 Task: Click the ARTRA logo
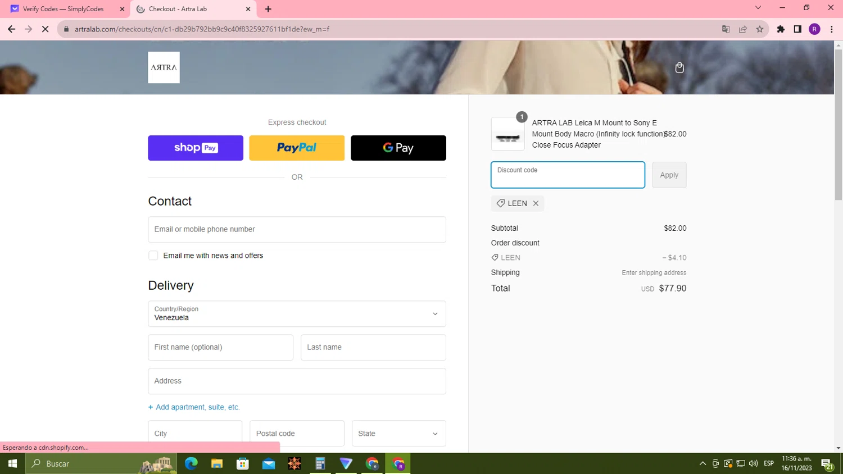point(164,67)
